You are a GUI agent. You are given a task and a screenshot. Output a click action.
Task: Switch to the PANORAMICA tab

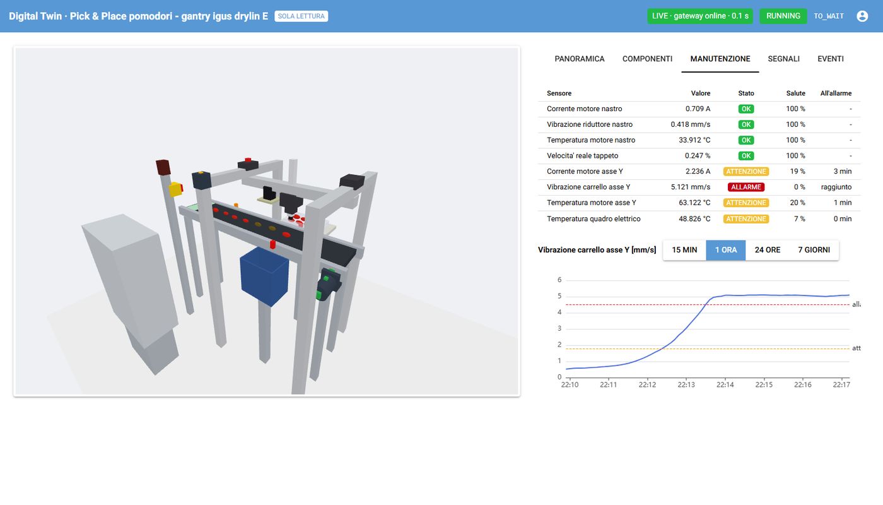tap(580, 59)
